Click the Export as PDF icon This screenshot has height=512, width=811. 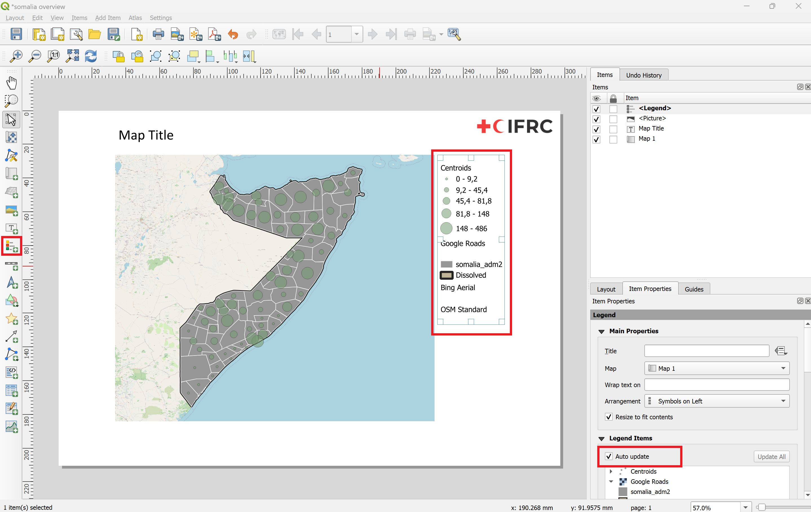coord(214,34)
